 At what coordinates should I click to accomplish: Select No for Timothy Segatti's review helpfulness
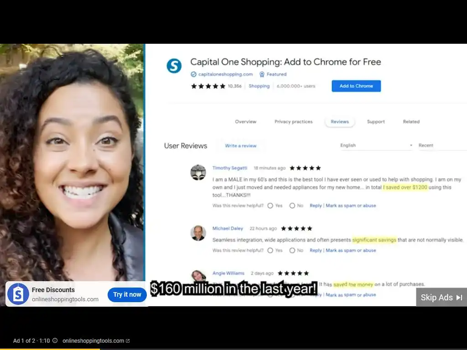coord(292,206)
